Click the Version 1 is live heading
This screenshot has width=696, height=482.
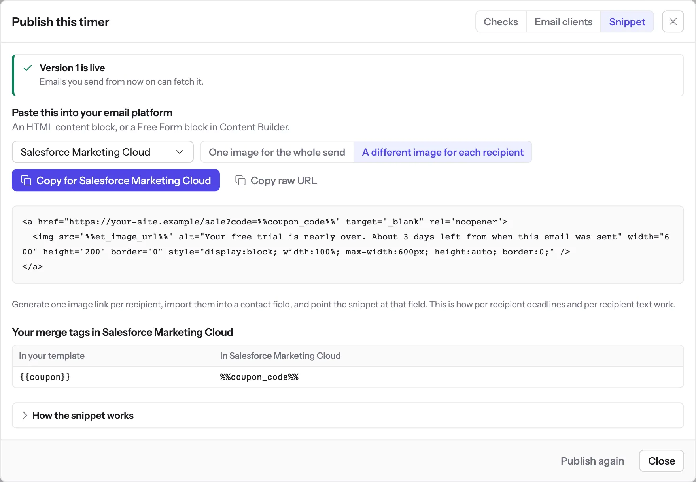pos(72,68)
